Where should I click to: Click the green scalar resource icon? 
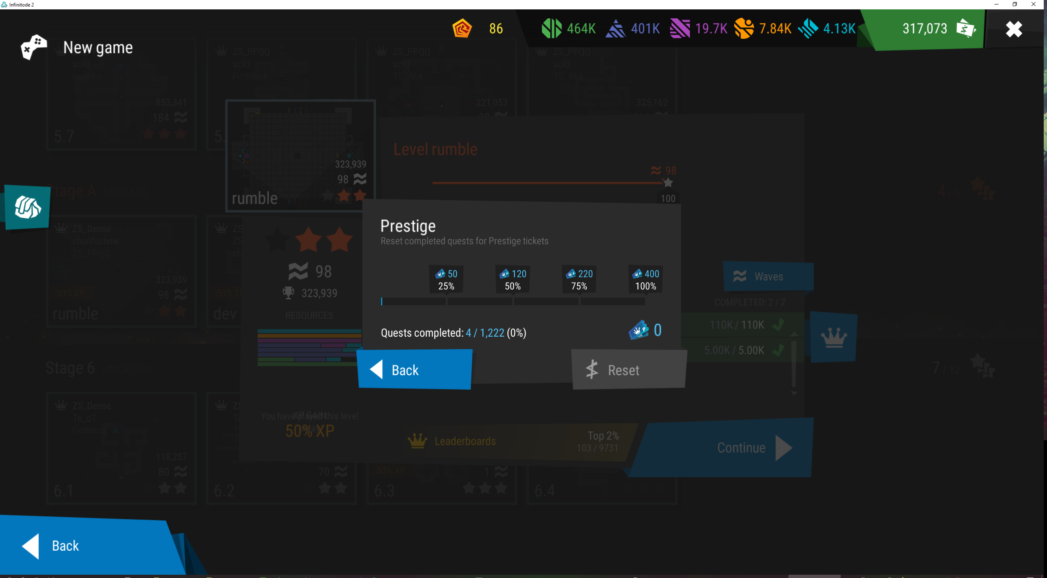pos(551,29)
